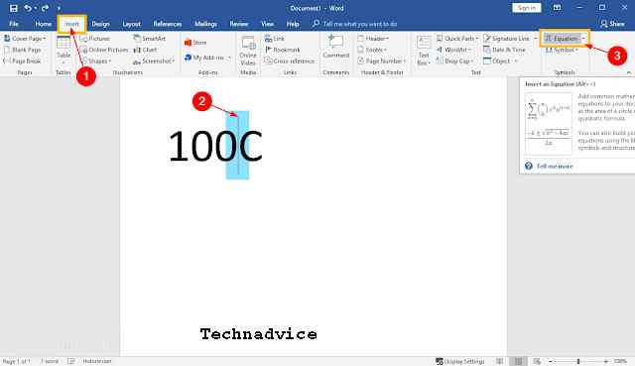Undo the last action
This screenshot has height=366, width=635.
(x=28, y=8)
